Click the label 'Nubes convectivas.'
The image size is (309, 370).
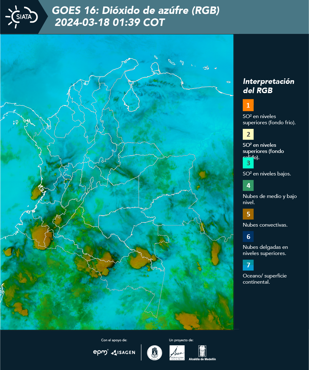[x=265, y=225]
